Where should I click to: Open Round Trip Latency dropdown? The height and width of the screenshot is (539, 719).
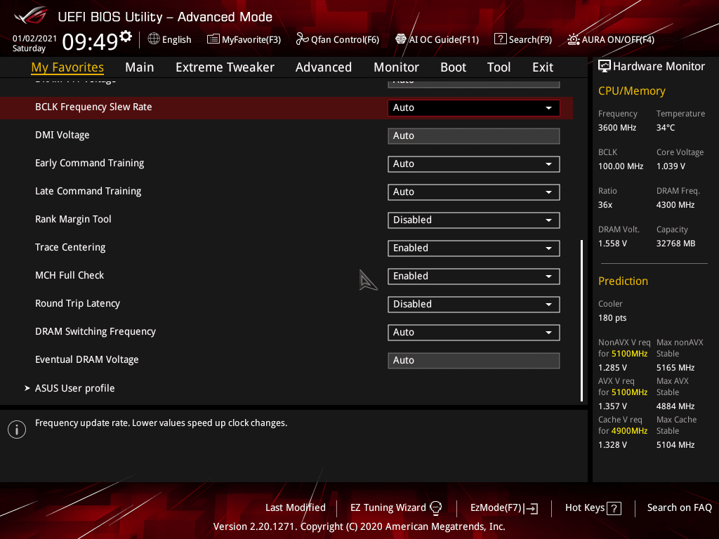(x=474, y=305)
